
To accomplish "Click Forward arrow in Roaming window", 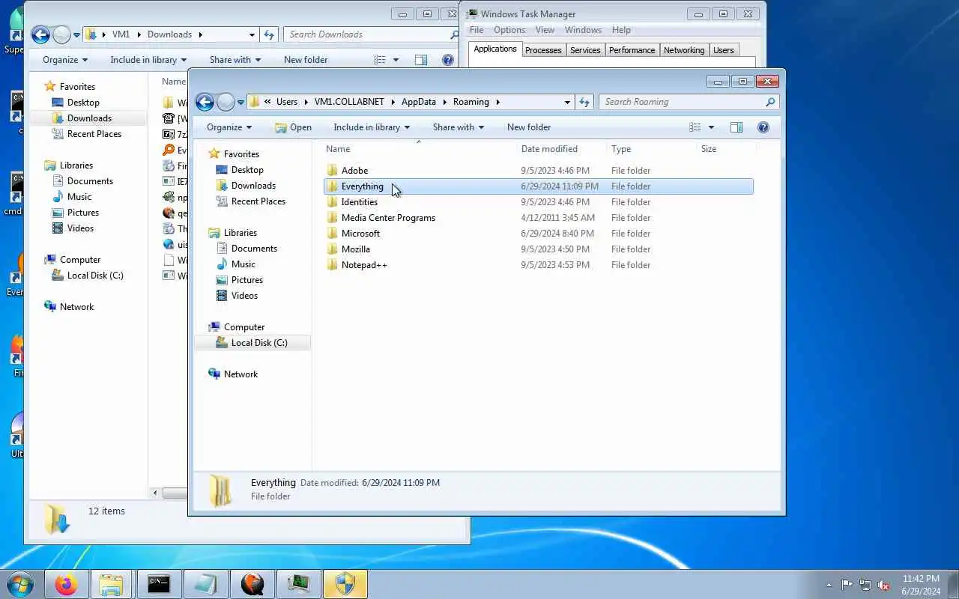I will click(226, 102).
